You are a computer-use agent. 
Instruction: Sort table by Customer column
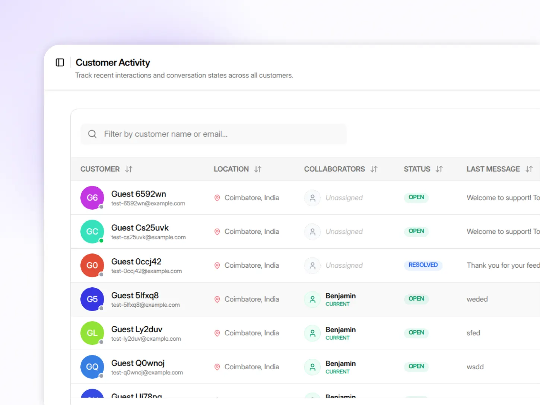129,169
